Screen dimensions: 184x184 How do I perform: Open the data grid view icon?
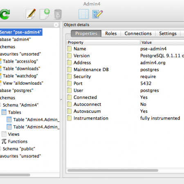(x=84, y=14)
